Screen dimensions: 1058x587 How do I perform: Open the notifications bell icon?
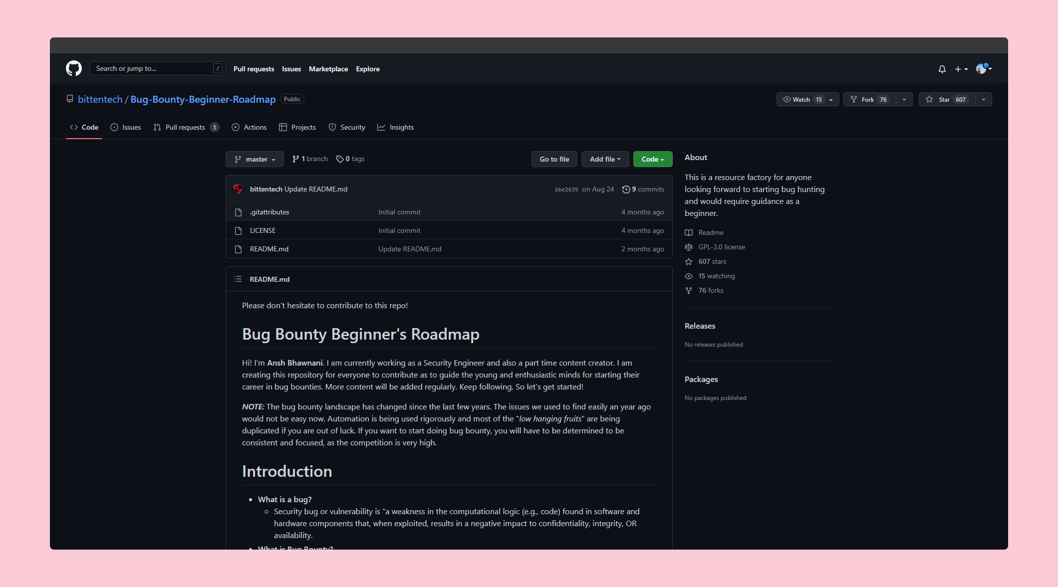click(942, 69)
